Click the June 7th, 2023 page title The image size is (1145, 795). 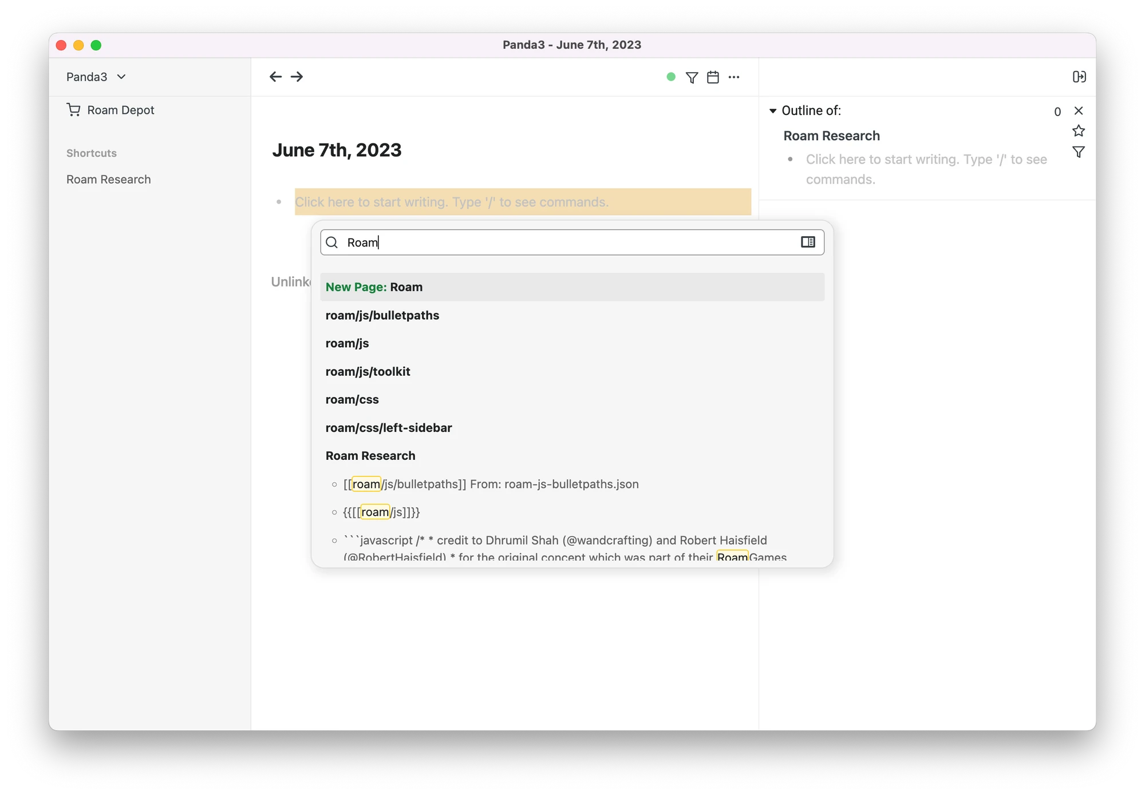click(x=337, y=150)
